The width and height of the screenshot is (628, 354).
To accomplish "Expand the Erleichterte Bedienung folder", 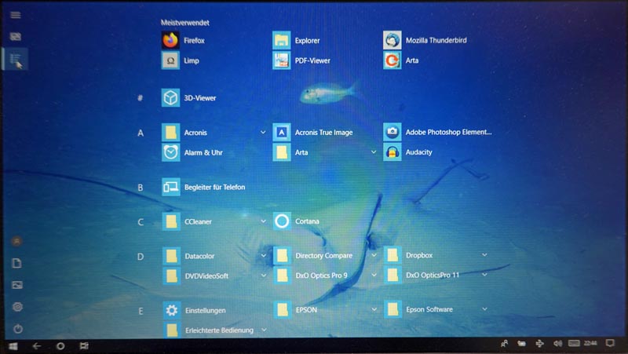I will (264, 330).
